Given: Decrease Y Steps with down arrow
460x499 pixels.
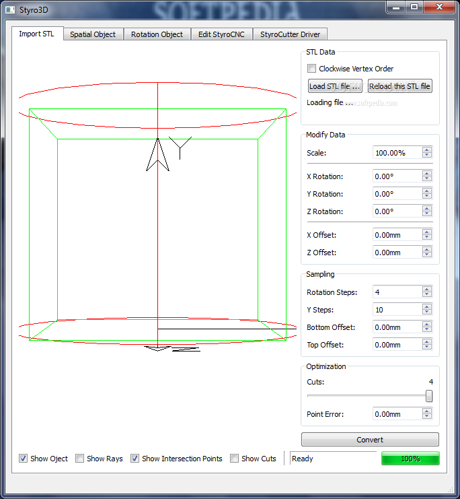Looking at the screenshot, I should (427, 312).
